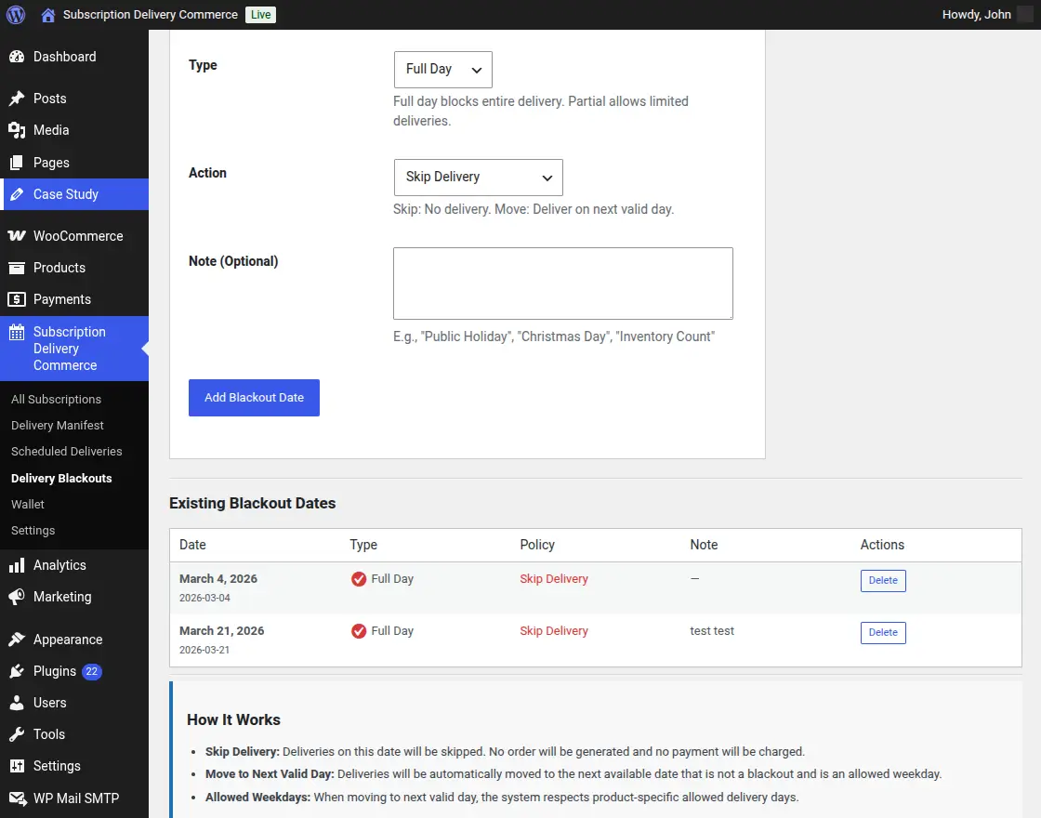Click the Add Blackout Date button
1041x818 pixels.
[x=254, y=398]
